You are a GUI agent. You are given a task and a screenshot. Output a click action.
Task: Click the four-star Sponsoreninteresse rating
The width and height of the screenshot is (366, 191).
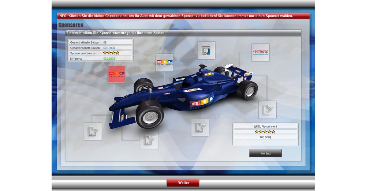click(111, 53)
